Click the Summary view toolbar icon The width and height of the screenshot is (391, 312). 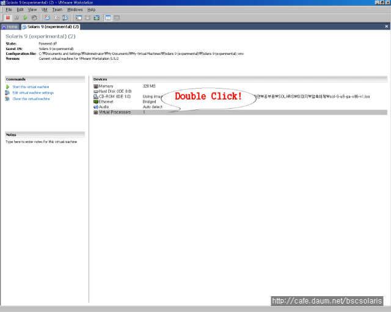click(x=108, y=18)
